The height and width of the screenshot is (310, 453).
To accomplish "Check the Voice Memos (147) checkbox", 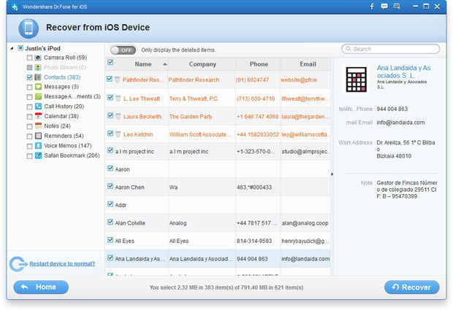I will click(29, 146).
